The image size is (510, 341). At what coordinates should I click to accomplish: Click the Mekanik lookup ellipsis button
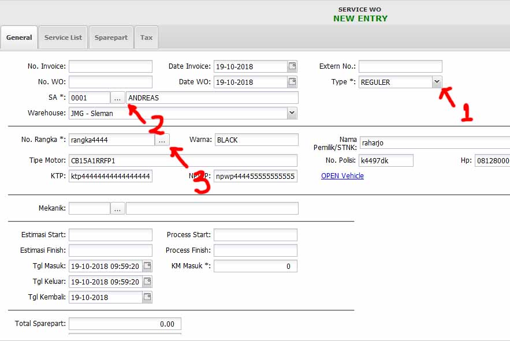tap(118, 209)
